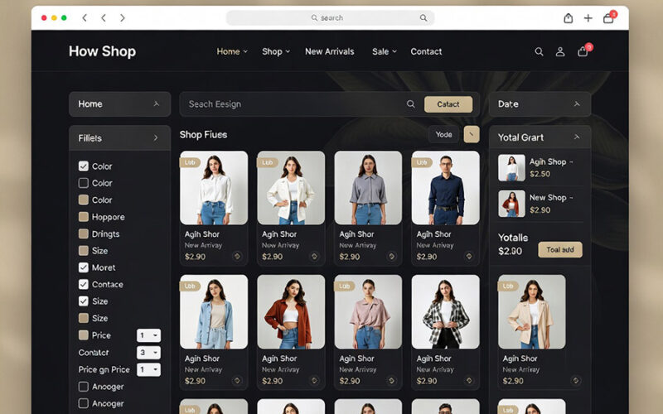Screen dimensions: 663x414
Task: Click the Lab badge on beige blazer product
Action: [508, 286]
